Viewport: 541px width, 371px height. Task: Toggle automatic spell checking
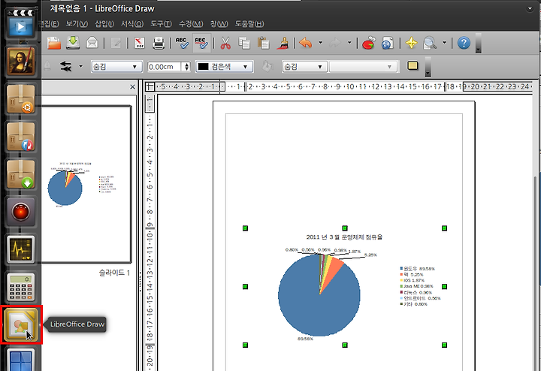click(201, 43)
